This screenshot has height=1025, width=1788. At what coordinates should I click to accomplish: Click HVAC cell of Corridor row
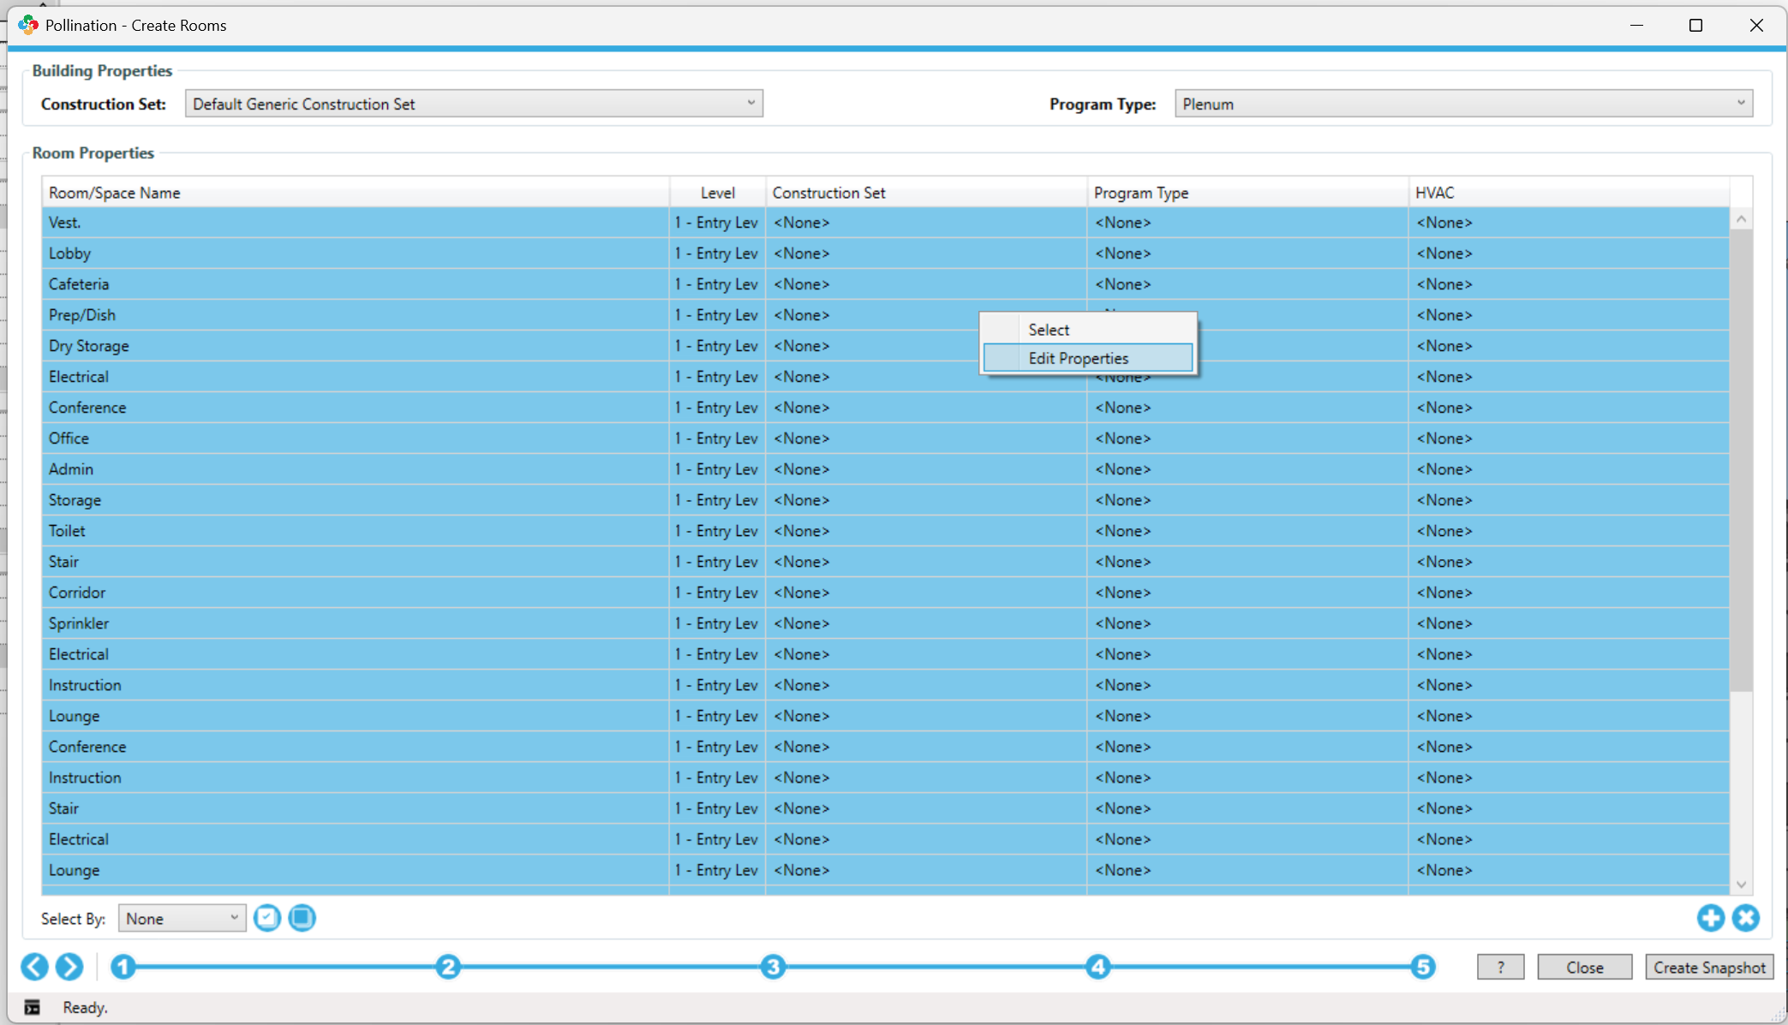tap(1569, 593)
